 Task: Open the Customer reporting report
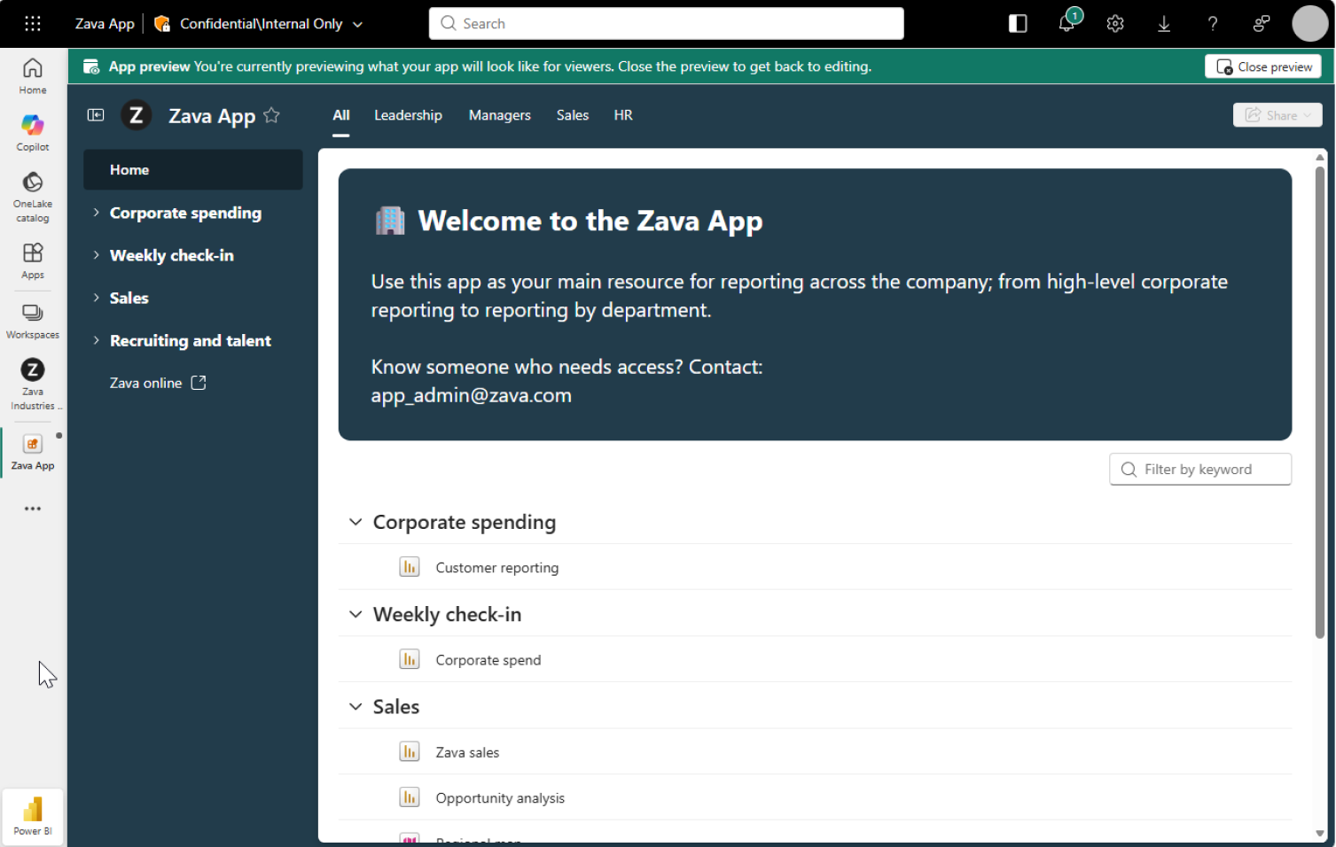pos(497,568)
